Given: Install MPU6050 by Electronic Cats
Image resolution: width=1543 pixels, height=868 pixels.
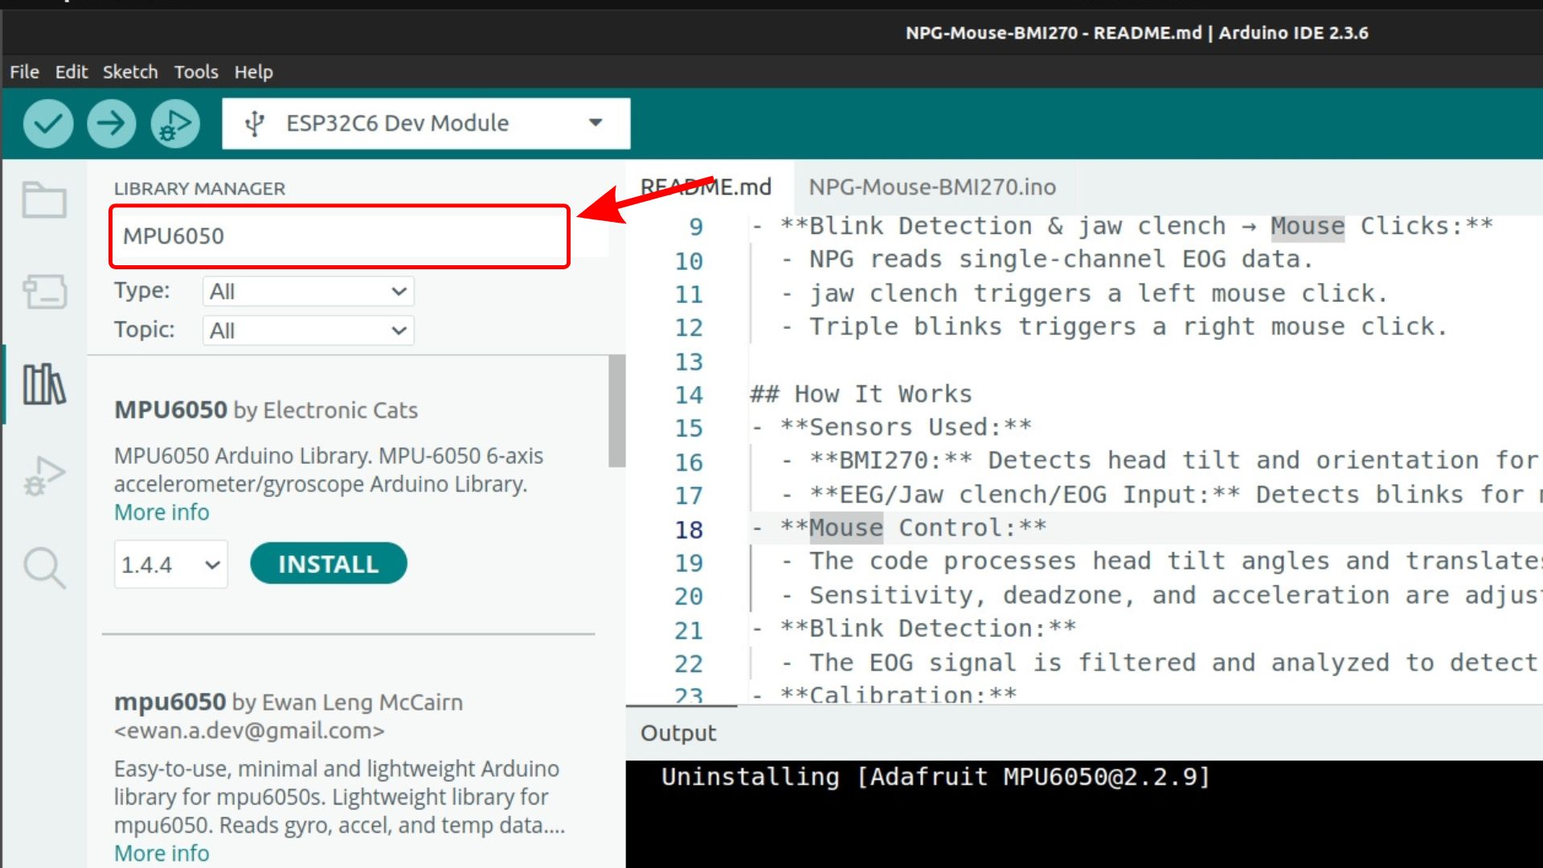Looking at the screenshot, I should point(328,563).
